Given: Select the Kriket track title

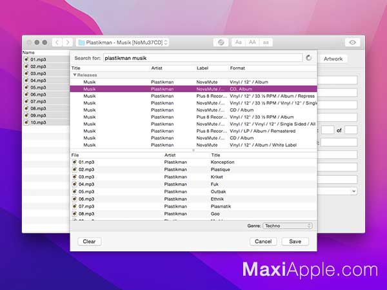Looking at the screenshot, I should (x=217, y=177).
